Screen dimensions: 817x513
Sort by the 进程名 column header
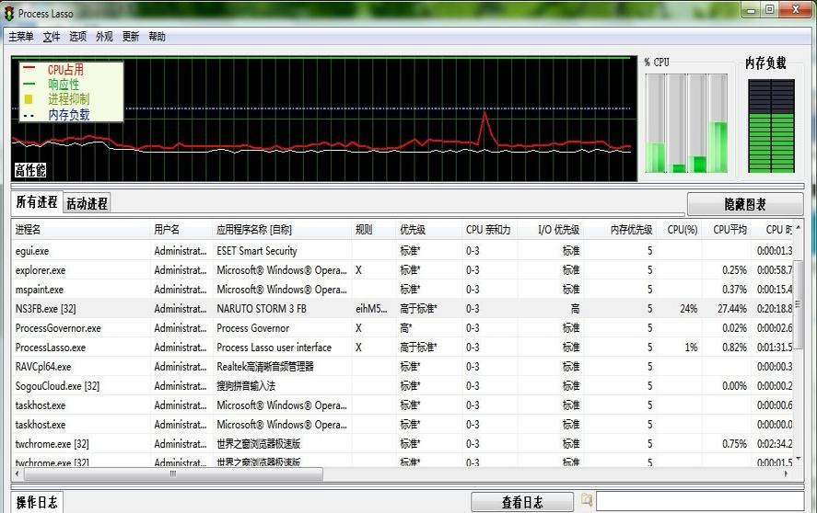pyautogui.click(x=81, y=230)
